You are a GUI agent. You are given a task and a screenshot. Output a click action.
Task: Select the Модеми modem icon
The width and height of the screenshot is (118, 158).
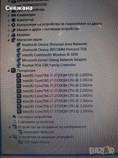pyautogui.click(x=13, y=35)
